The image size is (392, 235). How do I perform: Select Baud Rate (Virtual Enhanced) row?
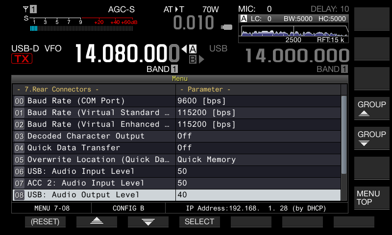[176, 124]
